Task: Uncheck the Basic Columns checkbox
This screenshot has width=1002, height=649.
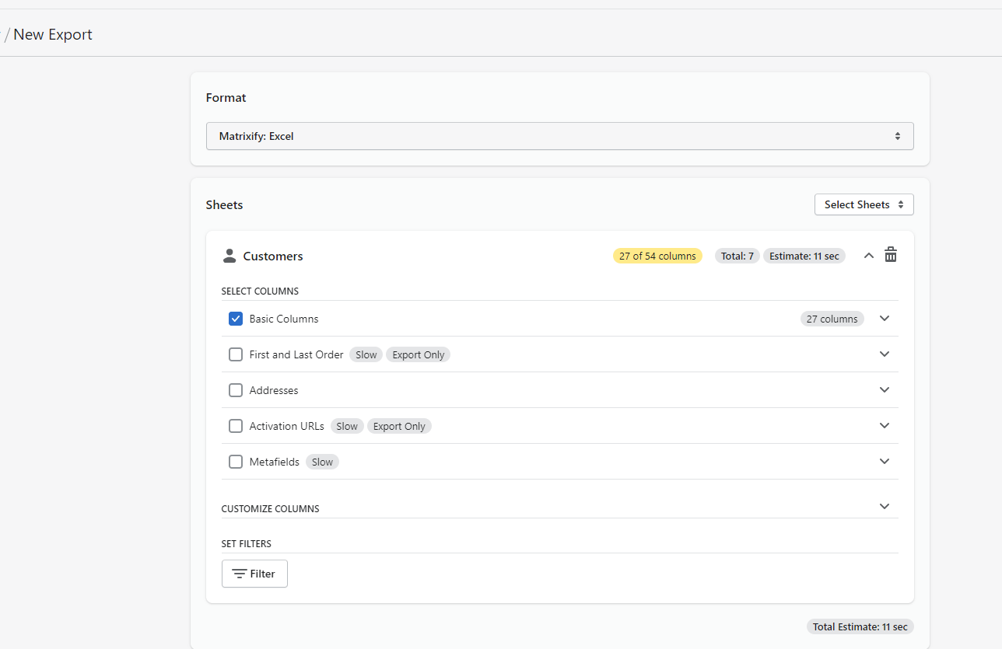Action: (236, 318)
